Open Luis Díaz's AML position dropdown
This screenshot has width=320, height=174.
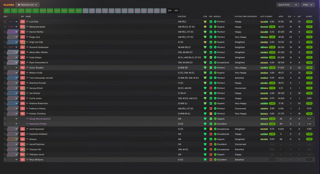pos(13,22)
